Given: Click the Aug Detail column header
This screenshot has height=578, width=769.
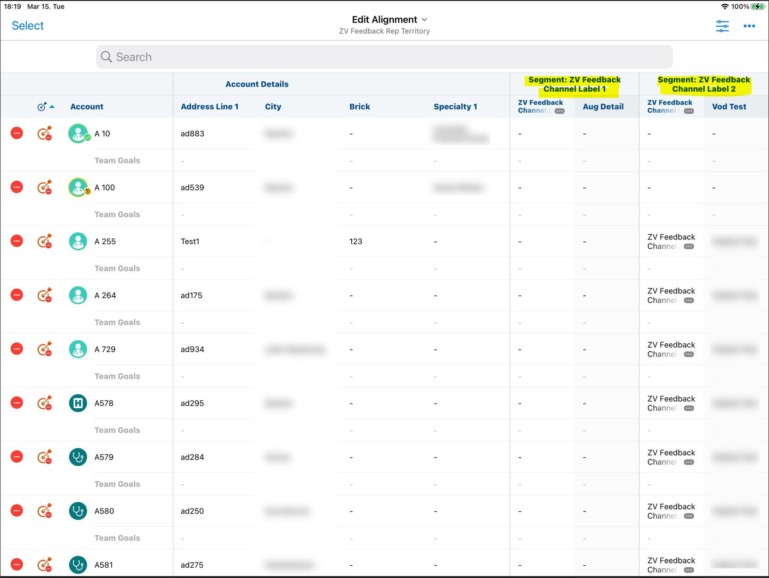Looking at the screenshot, I should [603, 107].
